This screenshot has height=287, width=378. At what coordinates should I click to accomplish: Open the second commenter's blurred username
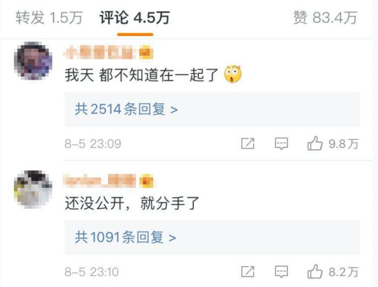click(99, 181)
